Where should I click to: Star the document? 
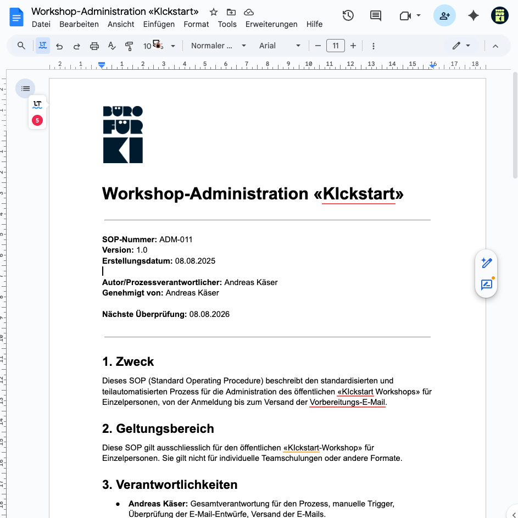pos(214,12)
